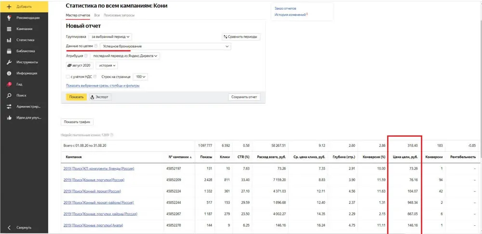
Task: Click the Глубина (стр.) column header
Action: coord(344,157)
